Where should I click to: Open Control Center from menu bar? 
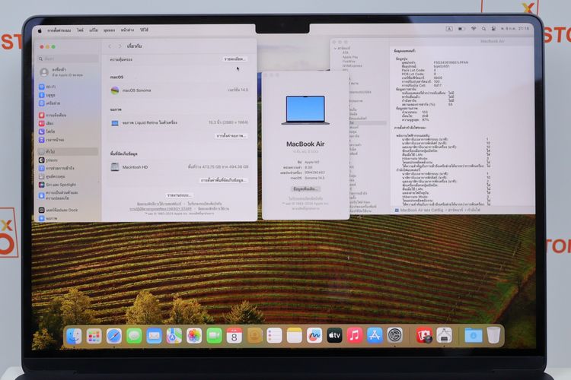pos(493,29)
